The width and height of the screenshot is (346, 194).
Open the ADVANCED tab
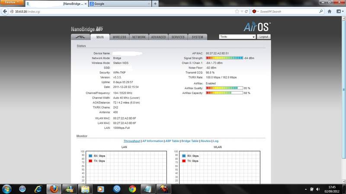tap(158, 37)
